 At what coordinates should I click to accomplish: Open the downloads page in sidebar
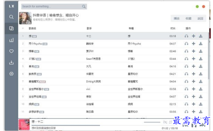12,62
